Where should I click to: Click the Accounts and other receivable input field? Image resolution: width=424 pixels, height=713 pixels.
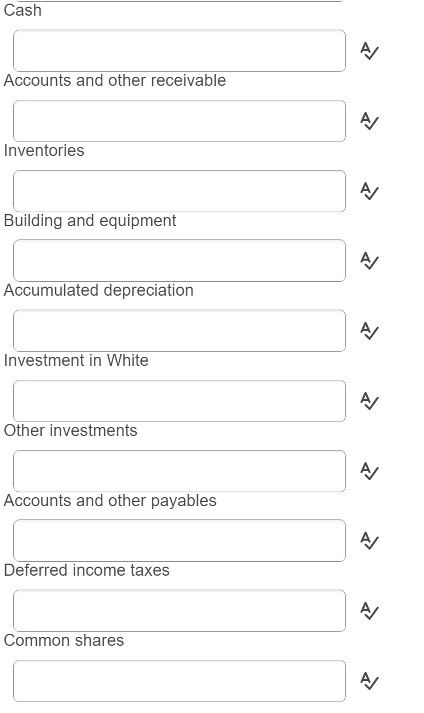pos(178,121)
